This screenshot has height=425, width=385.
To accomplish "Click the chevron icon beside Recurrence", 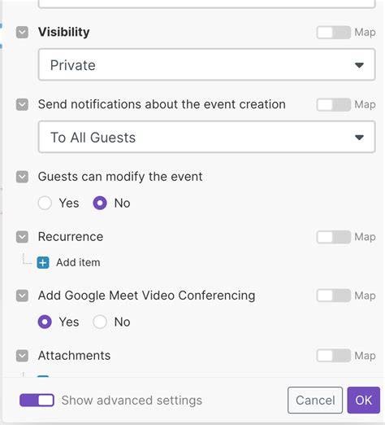I will click(22, 237).
